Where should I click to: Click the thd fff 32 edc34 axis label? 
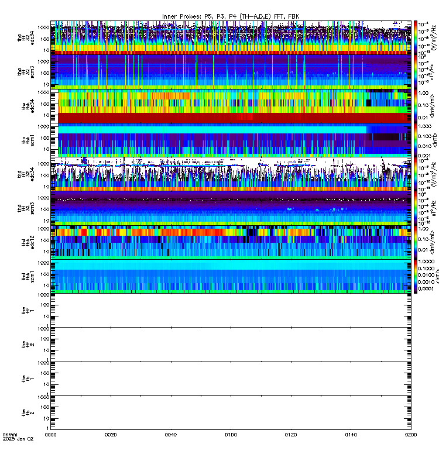click(26, 174)
